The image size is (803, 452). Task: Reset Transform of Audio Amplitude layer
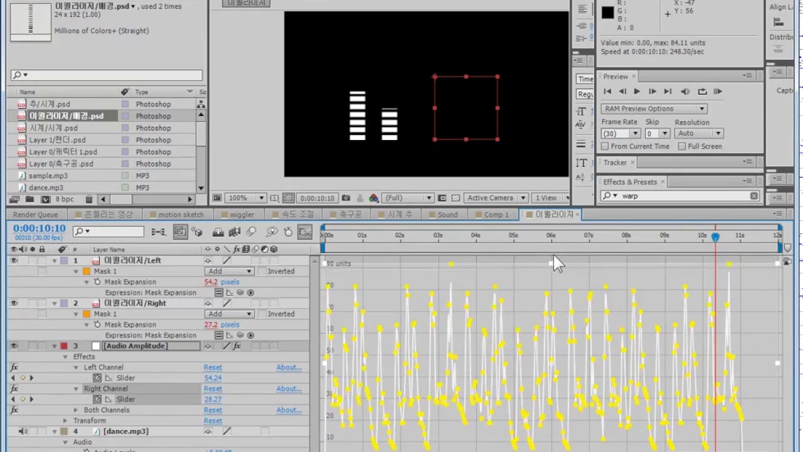213,421
